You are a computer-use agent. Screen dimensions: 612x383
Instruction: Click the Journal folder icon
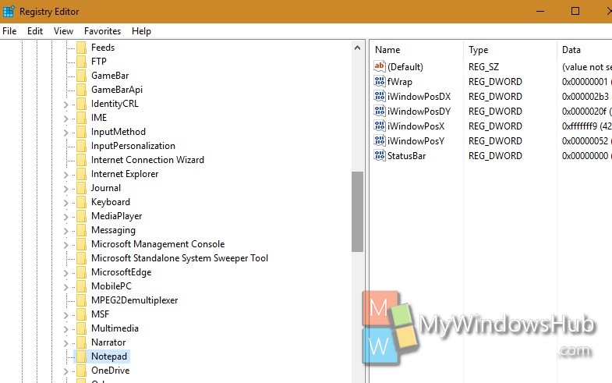(x=81, y=188)
